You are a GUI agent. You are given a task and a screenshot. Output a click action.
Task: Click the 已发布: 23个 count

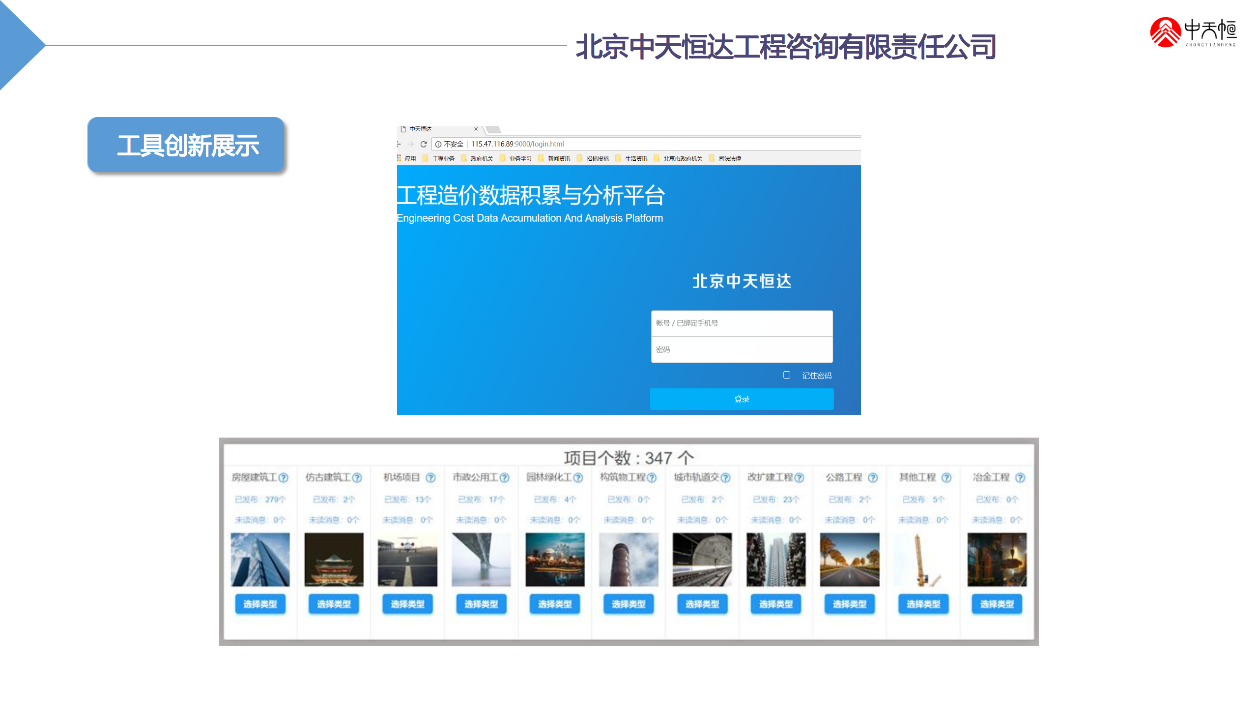(x=776, y=500)
